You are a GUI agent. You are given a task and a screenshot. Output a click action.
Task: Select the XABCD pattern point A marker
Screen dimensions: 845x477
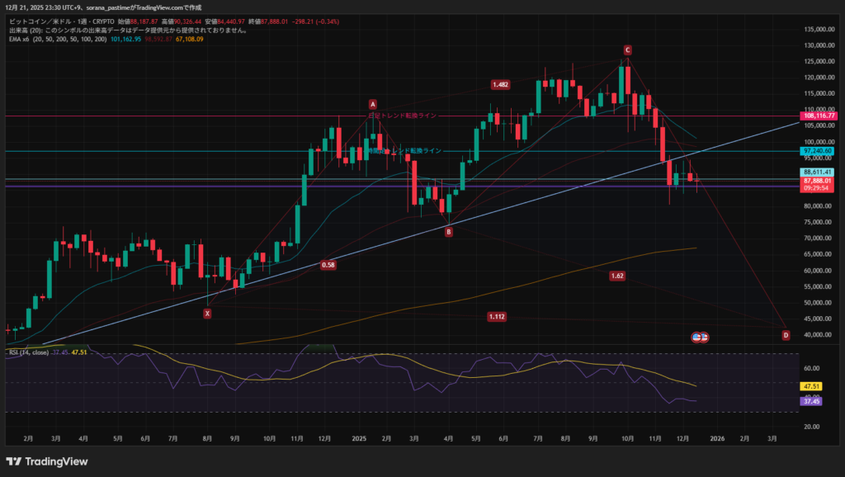pyautogui.click(x=373, y=105)
